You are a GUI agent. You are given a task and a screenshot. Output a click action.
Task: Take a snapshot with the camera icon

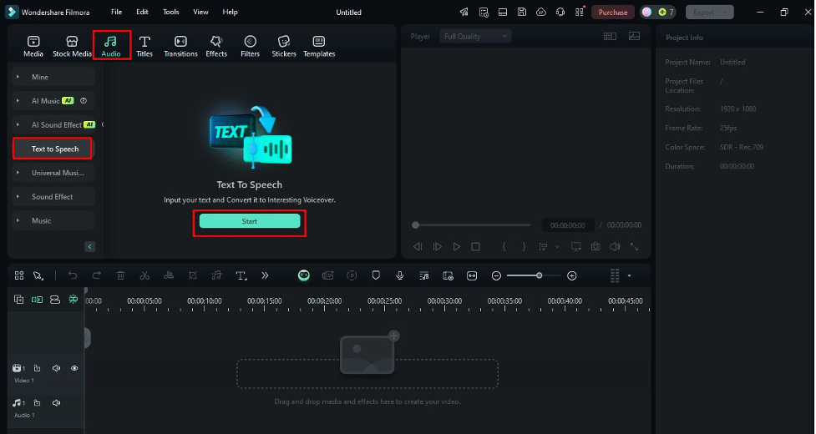596,247
